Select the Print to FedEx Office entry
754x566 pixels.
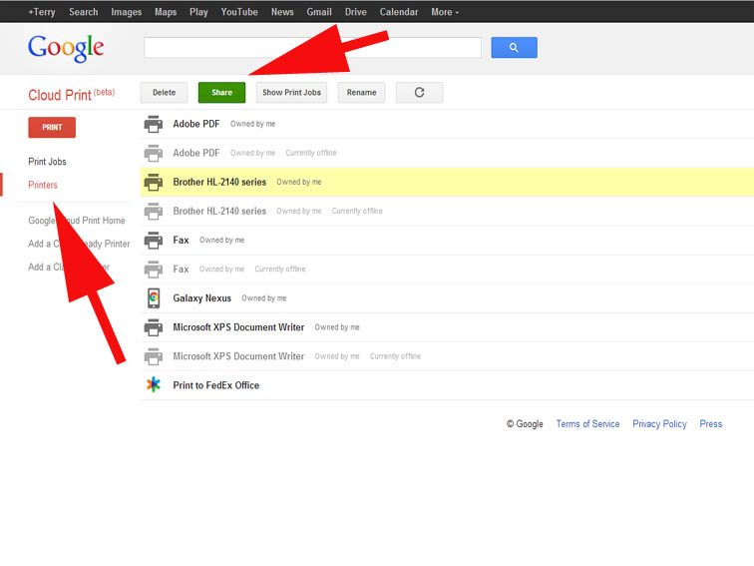(215, 385)
